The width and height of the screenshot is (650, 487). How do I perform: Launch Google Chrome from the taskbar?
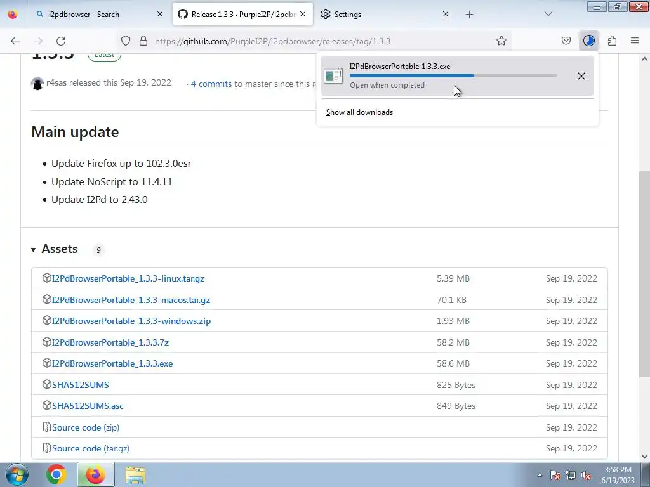click(56, 474)
